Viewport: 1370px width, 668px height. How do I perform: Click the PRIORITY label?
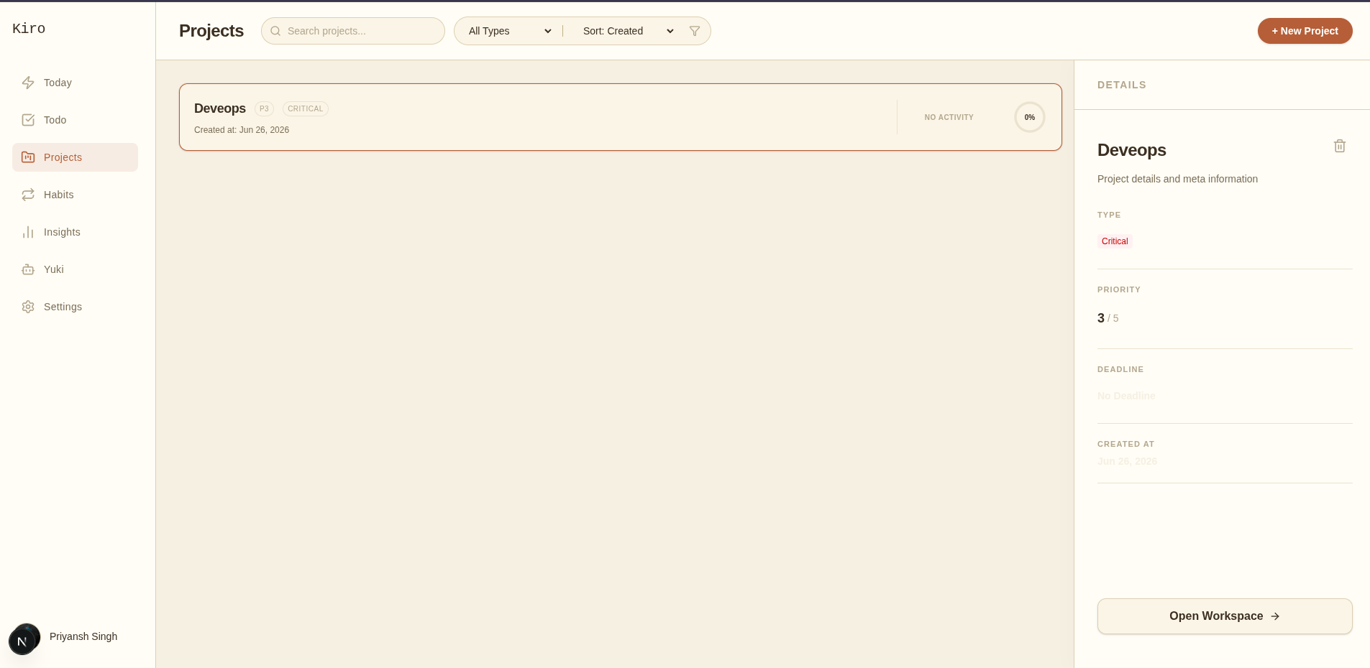1119,289
